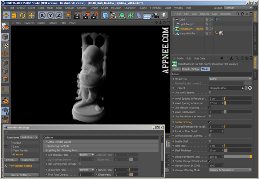Collapse Lighting And Drawing Pass section

101,150
